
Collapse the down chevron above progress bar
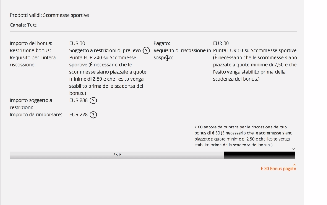pos(293,149)
